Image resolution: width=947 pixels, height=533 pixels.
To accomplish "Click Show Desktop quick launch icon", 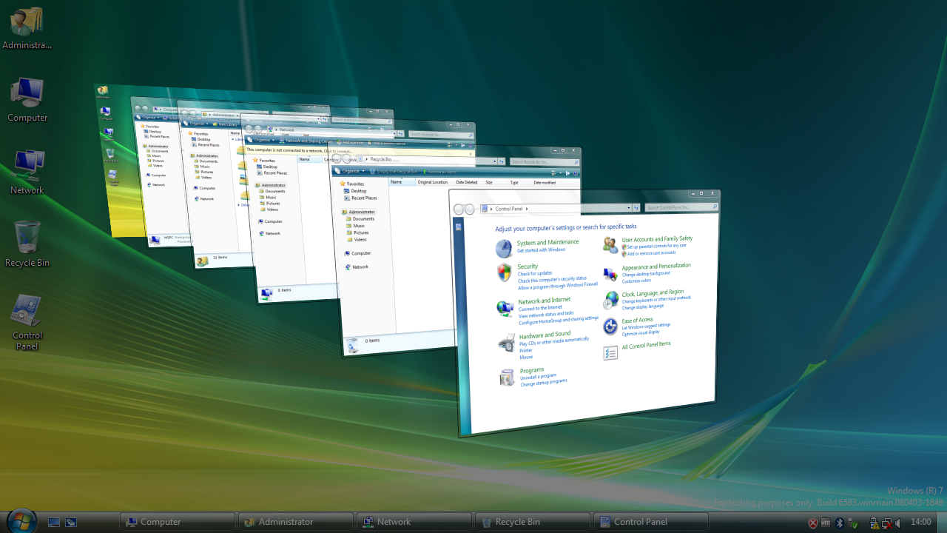I will [54, 522].
